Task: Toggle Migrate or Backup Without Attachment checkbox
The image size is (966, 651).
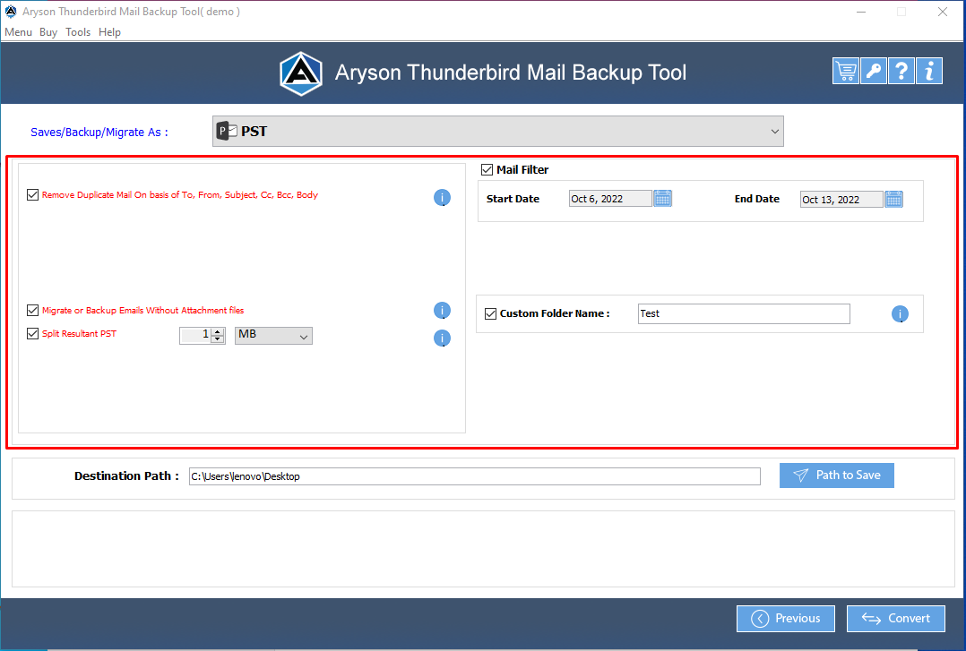Action: [32, 311]
